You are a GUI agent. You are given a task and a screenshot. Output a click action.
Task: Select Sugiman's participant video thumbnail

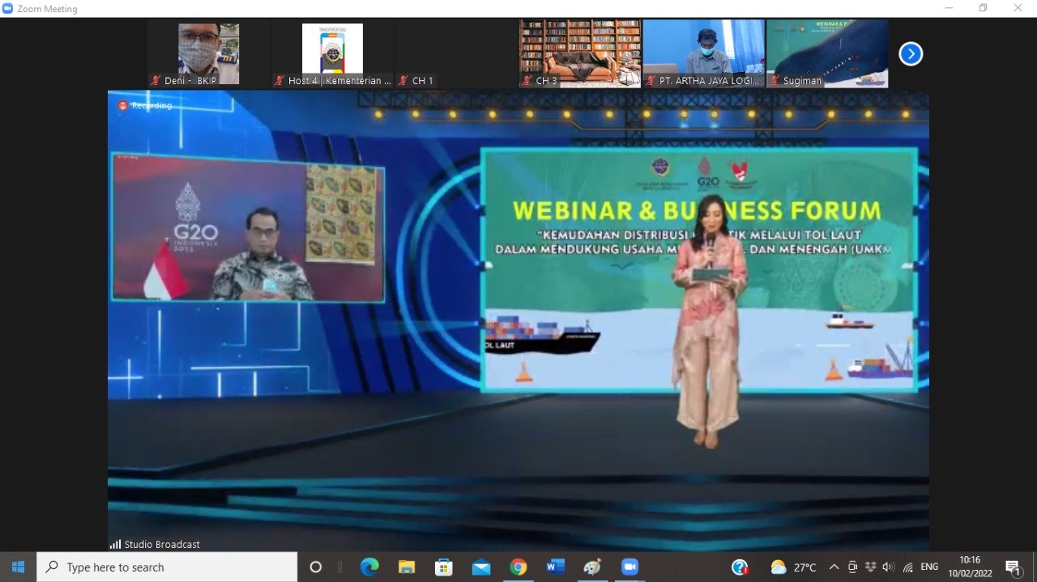tap(827, 53)
